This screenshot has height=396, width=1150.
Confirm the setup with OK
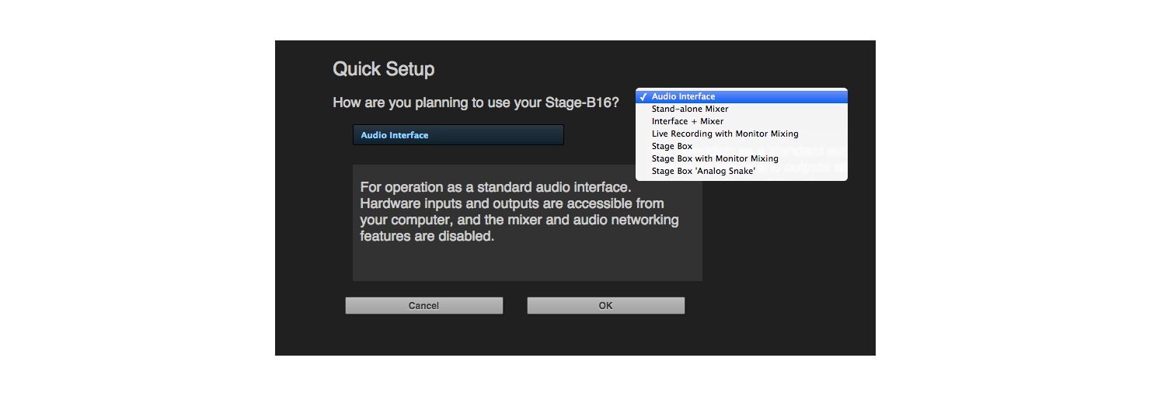605,306
